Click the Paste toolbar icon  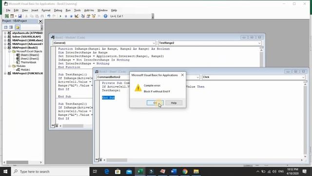[x=37, y=16]
